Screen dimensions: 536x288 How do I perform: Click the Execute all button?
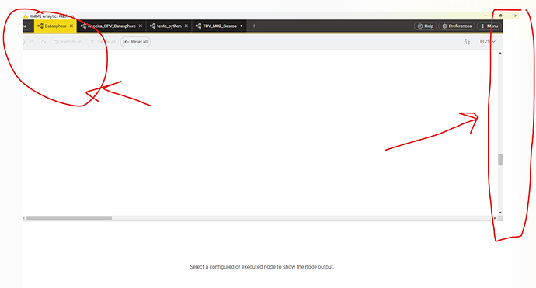pos(68,42)
